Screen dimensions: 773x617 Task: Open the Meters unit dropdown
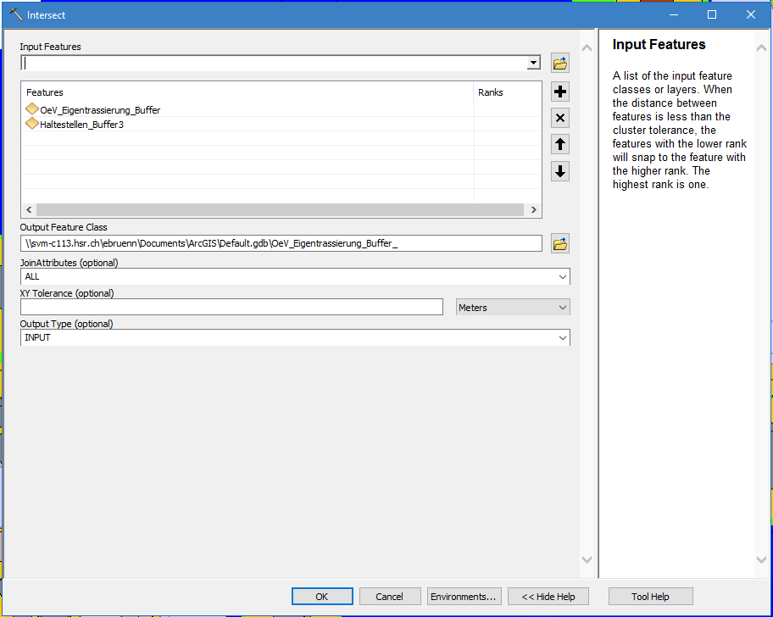(x=513, y=308)
